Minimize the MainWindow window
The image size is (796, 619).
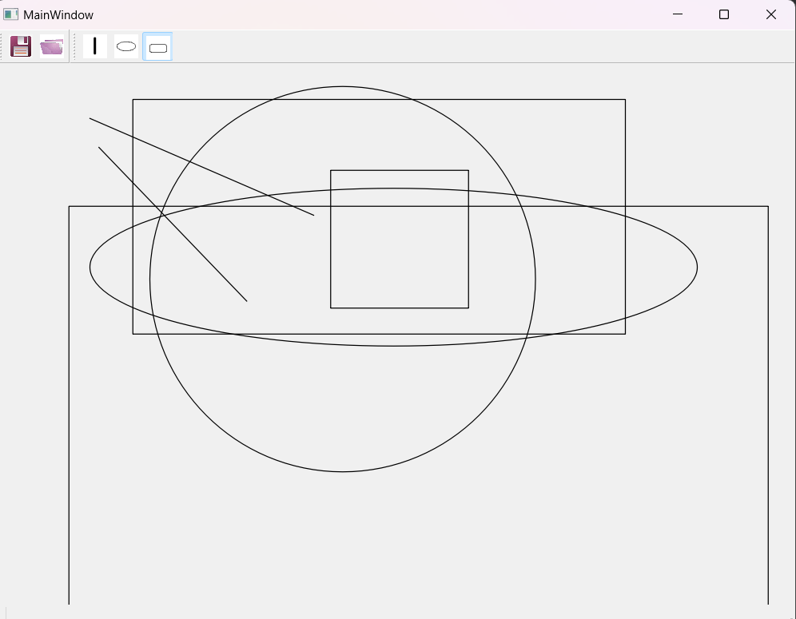(x=678, y=14)
